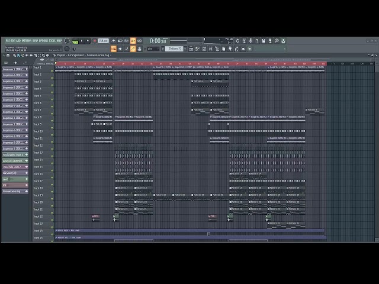379x284 pixels.
Task: Toggle typing keyboard to piano button
Action: 113,49
